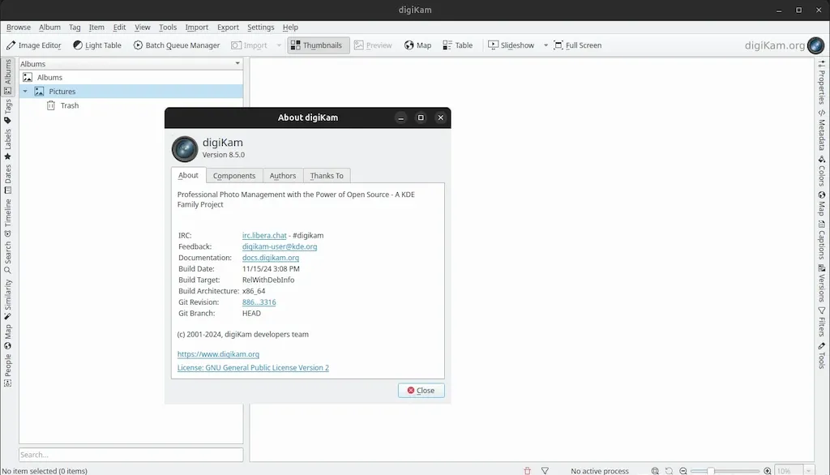830x475 pixels.
Task: Open the Similarity left sidebar tab
Action: pos(7,299)
